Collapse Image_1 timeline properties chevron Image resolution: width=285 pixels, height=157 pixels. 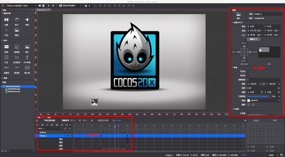click(65, 136)
